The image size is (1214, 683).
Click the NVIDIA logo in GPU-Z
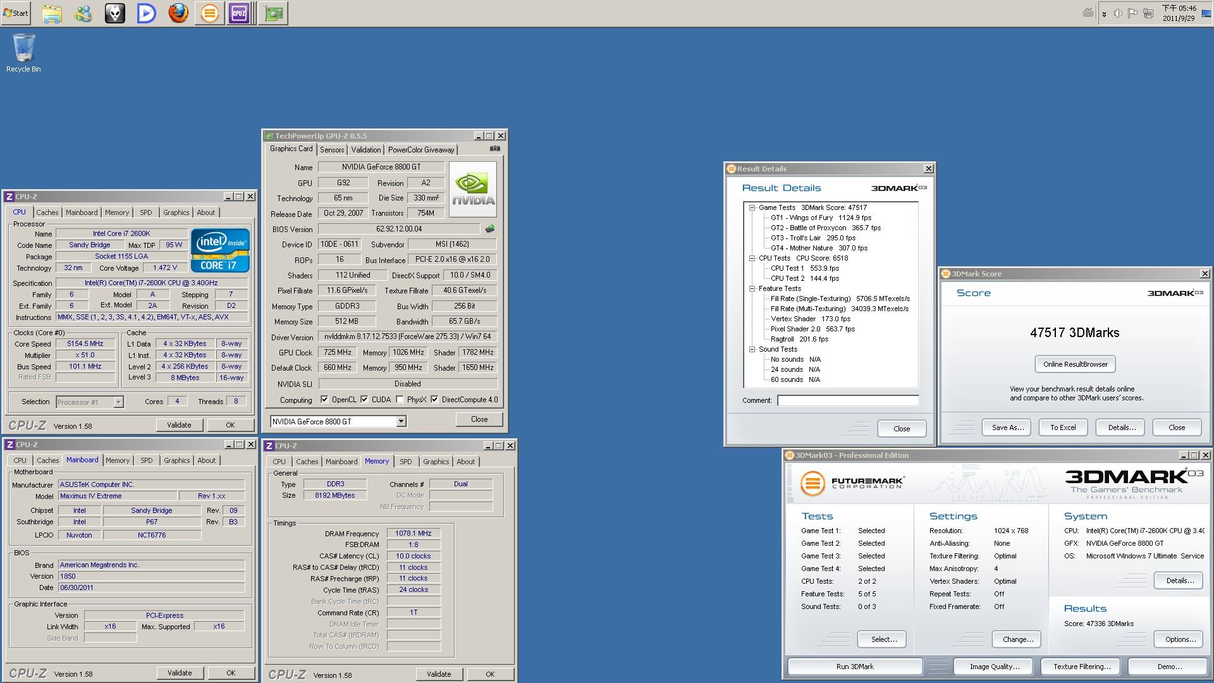pyautogui.click(x=473, y=189)
